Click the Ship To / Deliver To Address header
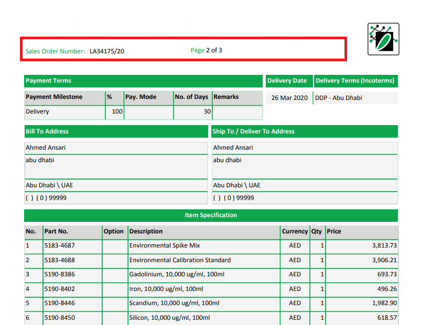The width and height of the screenshot is (421, 325). [x=305, y=131]
